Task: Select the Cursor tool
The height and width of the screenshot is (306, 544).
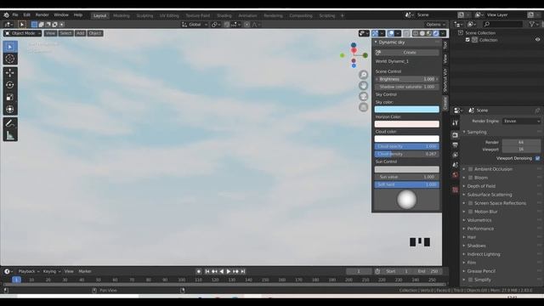Action: (x=10, y=59)
